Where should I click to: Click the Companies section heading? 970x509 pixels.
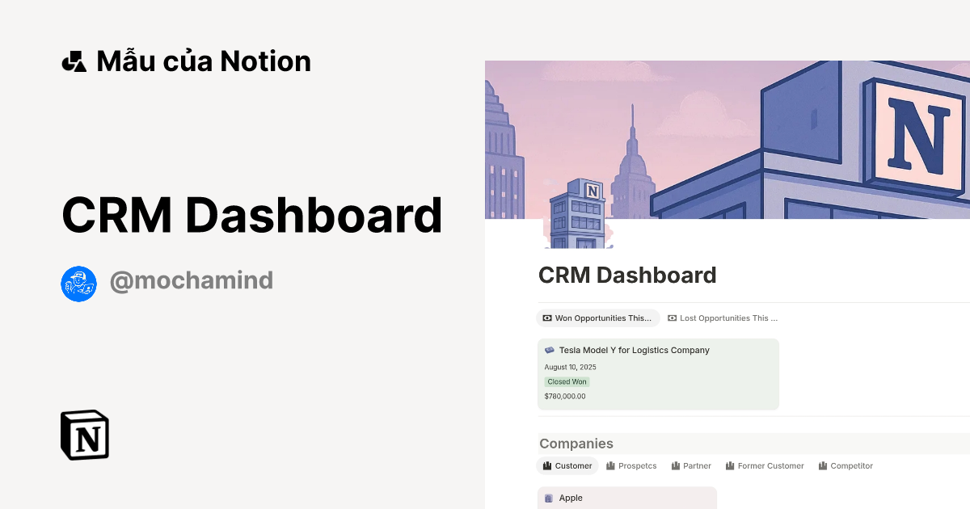576,444
